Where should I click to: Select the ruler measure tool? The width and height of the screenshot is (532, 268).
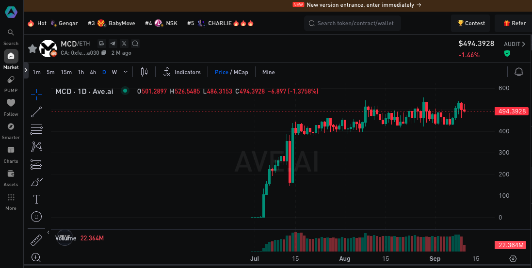[x=36, y=240]
